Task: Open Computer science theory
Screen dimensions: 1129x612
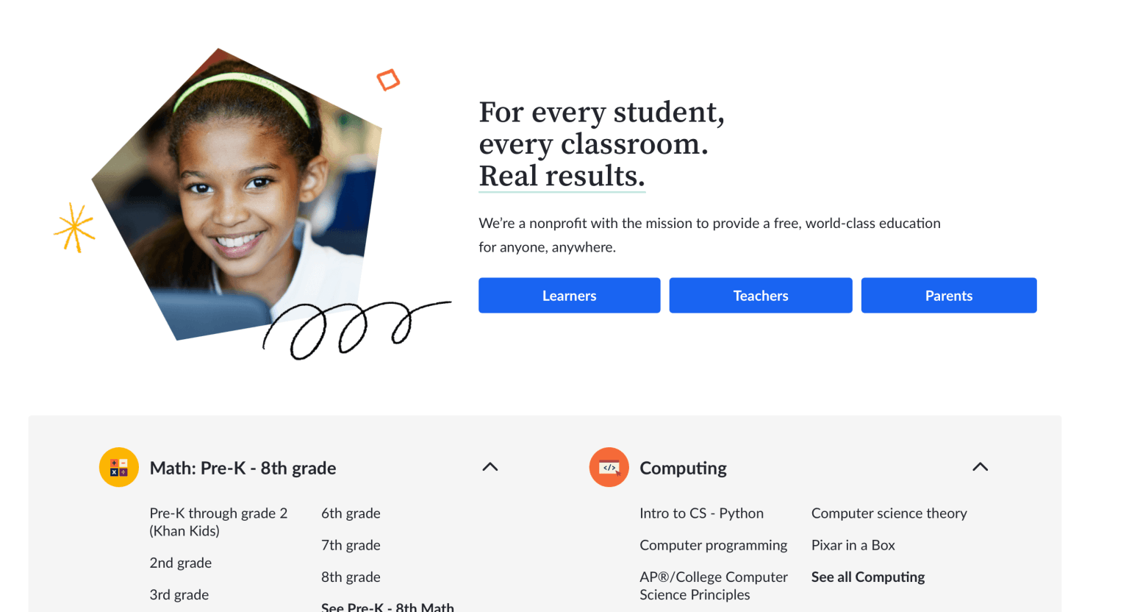Action: 889,513
